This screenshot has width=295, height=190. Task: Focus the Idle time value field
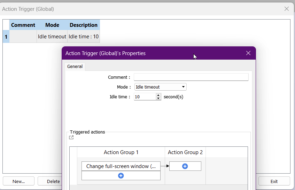pos(145,97)
